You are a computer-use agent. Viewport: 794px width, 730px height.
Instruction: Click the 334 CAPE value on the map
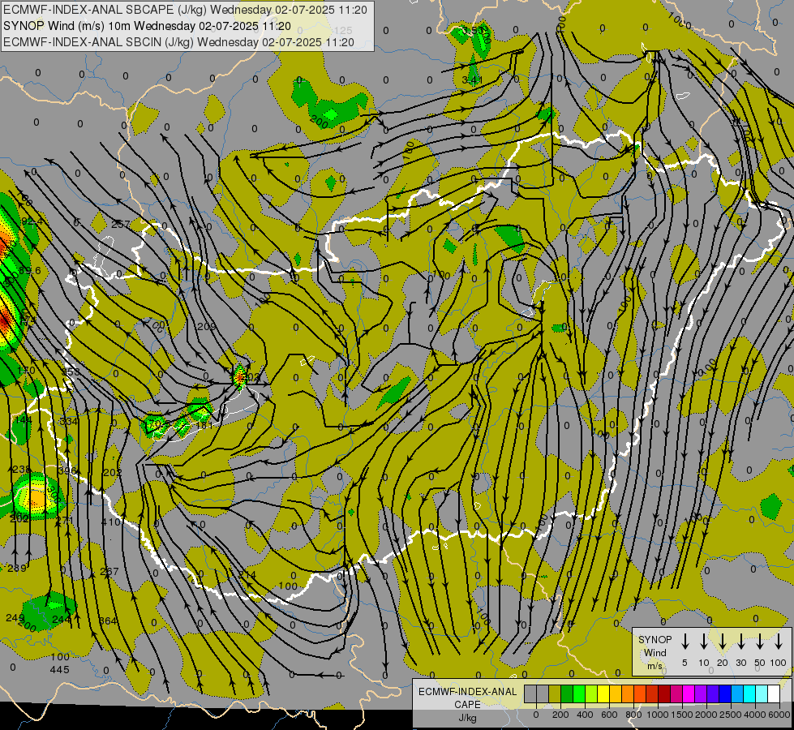(68, 421)
